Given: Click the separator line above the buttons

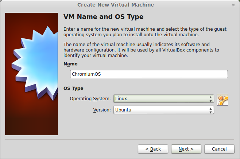Looking at the screenshot, I should pyautogui.click(x=120, y=139).
